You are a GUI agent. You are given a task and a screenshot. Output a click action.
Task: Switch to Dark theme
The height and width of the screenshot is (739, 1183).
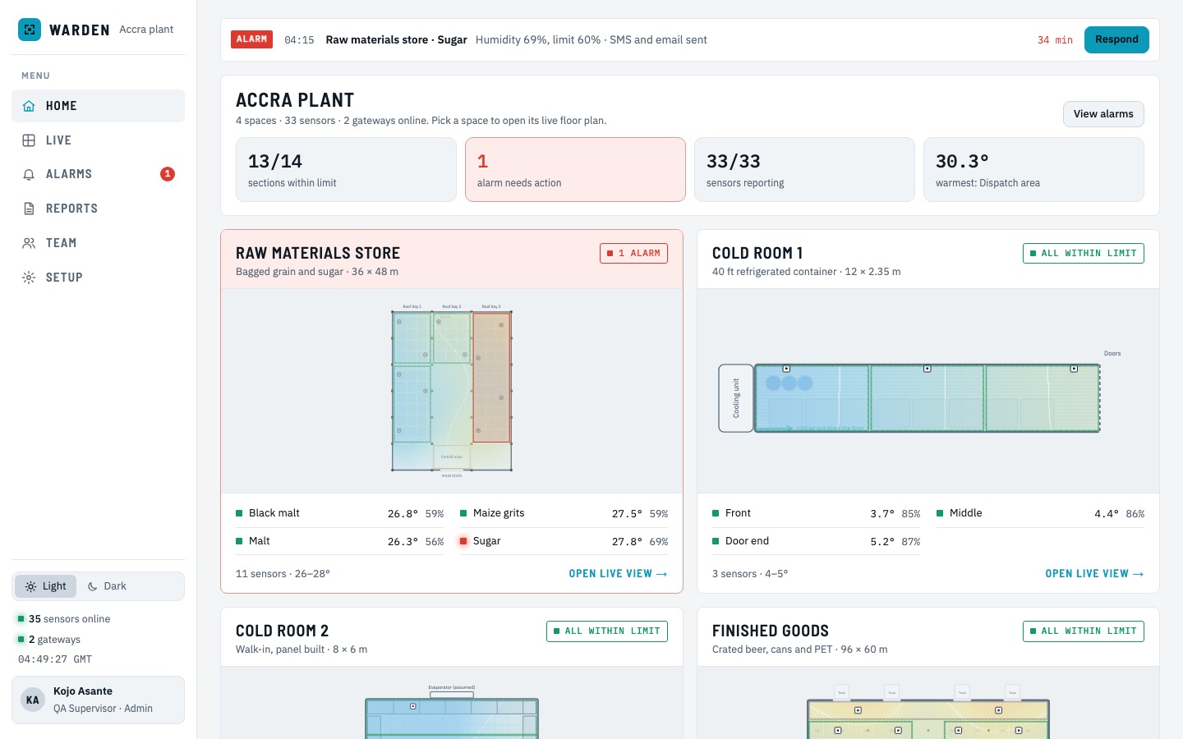[x=107, y=586]
